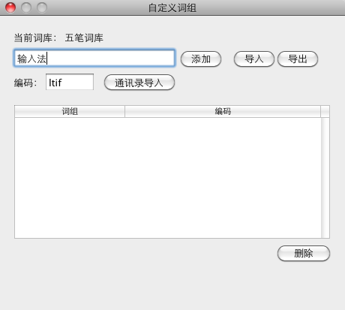The image size is (345, 310).
Task: Focus the phrase field containing 输入法
Action: coord(94,59)
